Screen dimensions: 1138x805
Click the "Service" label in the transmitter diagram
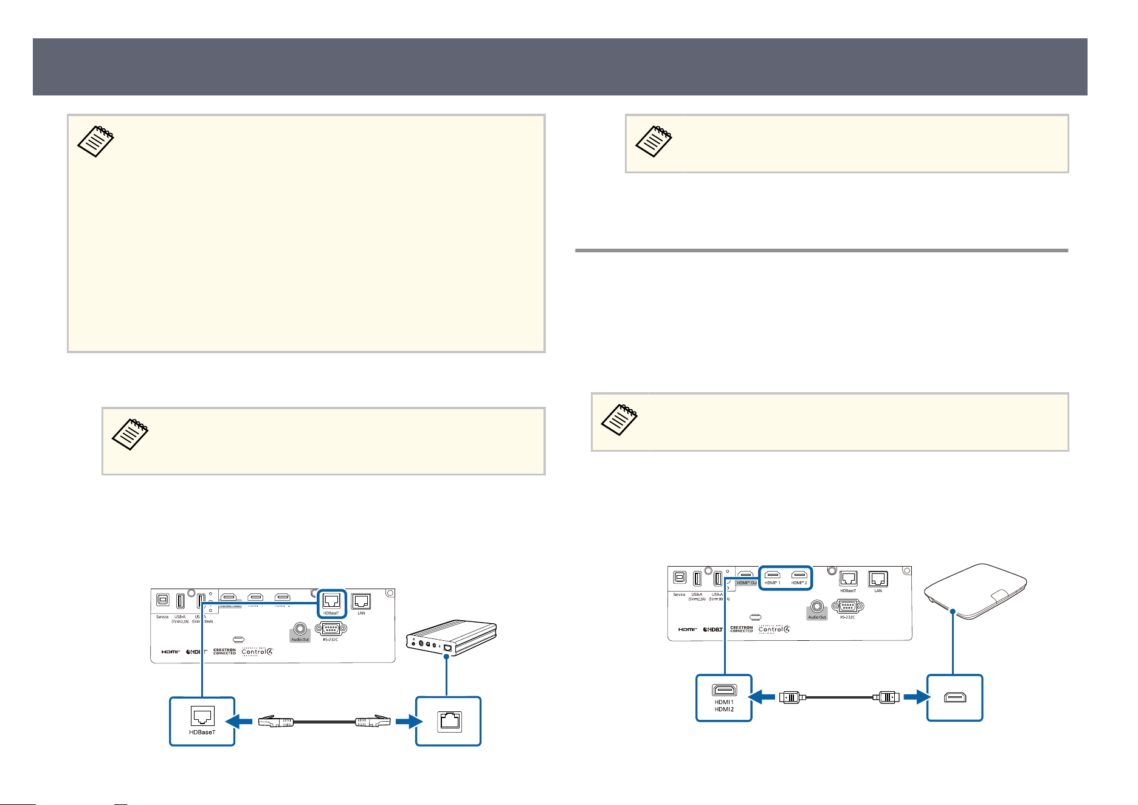pos(162,617)
